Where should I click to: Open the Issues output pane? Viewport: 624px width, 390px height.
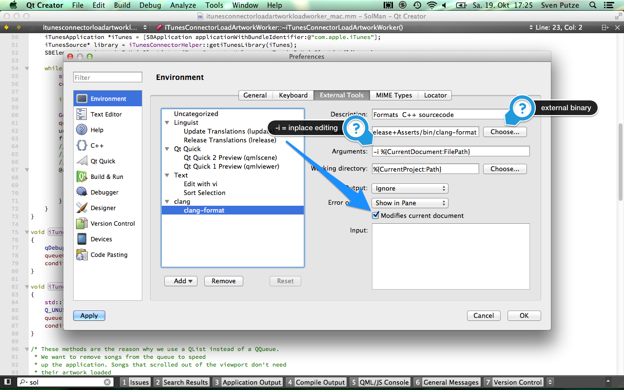[135, 382]
